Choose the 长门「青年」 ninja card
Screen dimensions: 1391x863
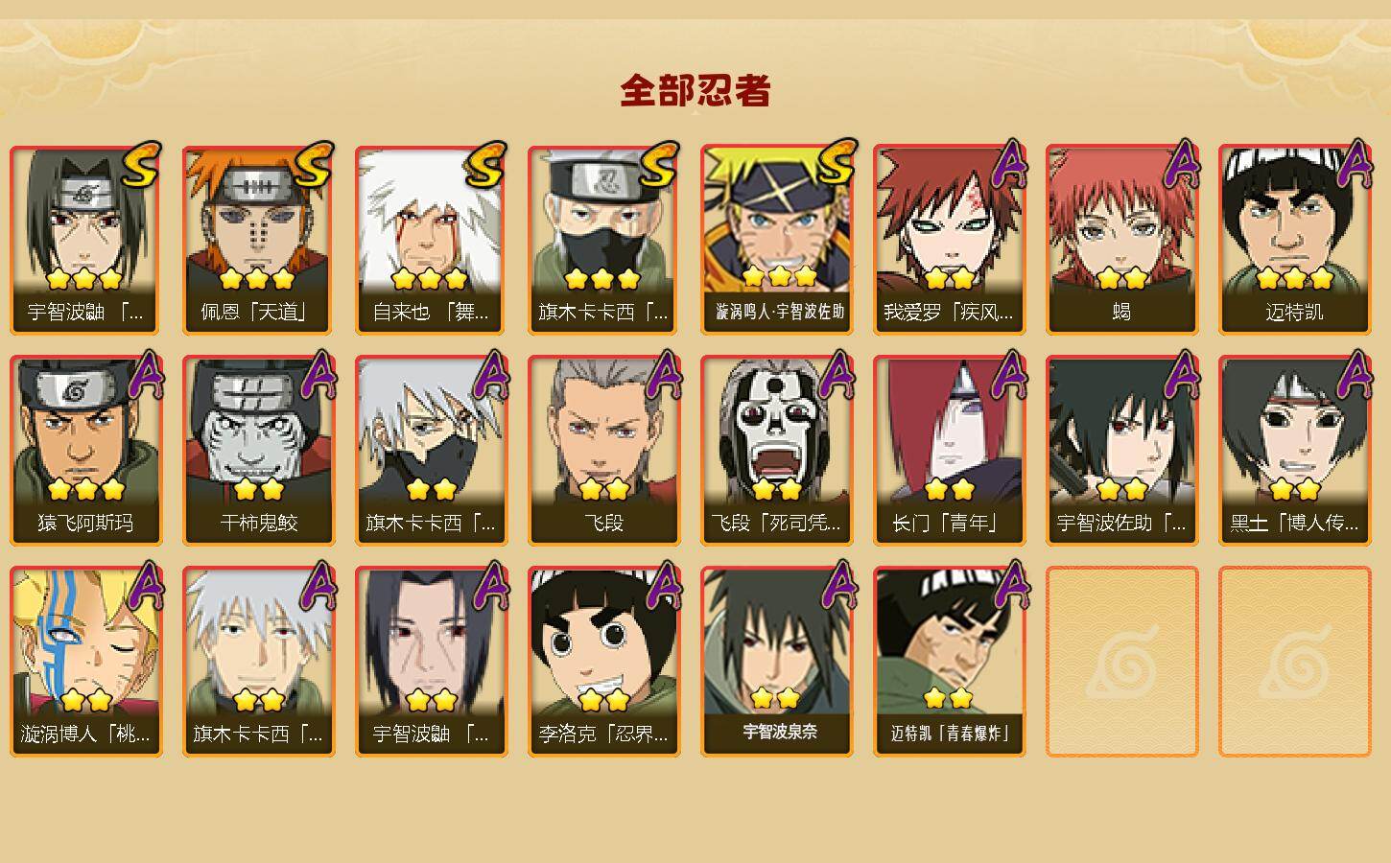[x=949, y=451]
